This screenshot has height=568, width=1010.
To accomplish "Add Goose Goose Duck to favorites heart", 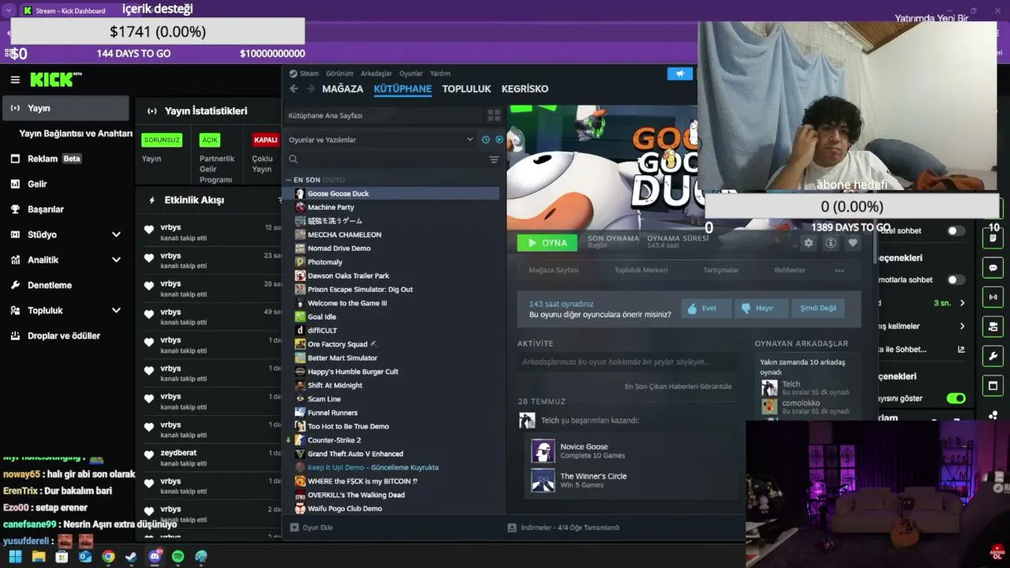I will pos(852,243).
